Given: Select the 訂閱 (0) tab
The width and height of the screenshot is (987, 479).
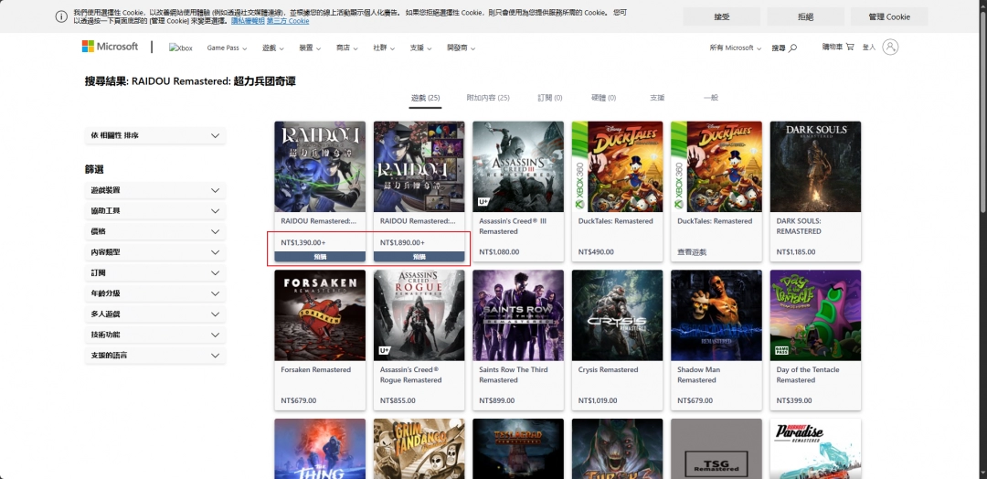Looking at the screenshot, I should point(550,98).
